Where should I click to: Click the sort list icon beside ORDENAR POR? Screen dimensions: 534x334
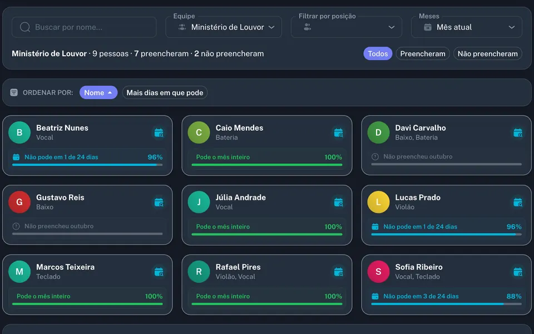(14, 92)
